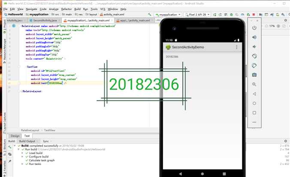Click the emulator sidebar overview square

coord(254,113)
